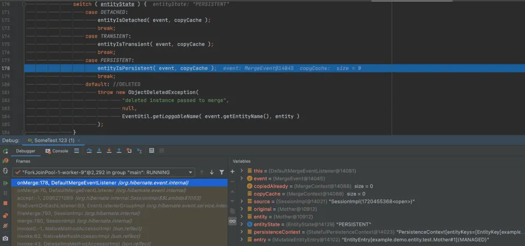Click the Trace Current Stream Chain icon
The width and height of the screenshot is (525, 246).
(x=162, y=151)
